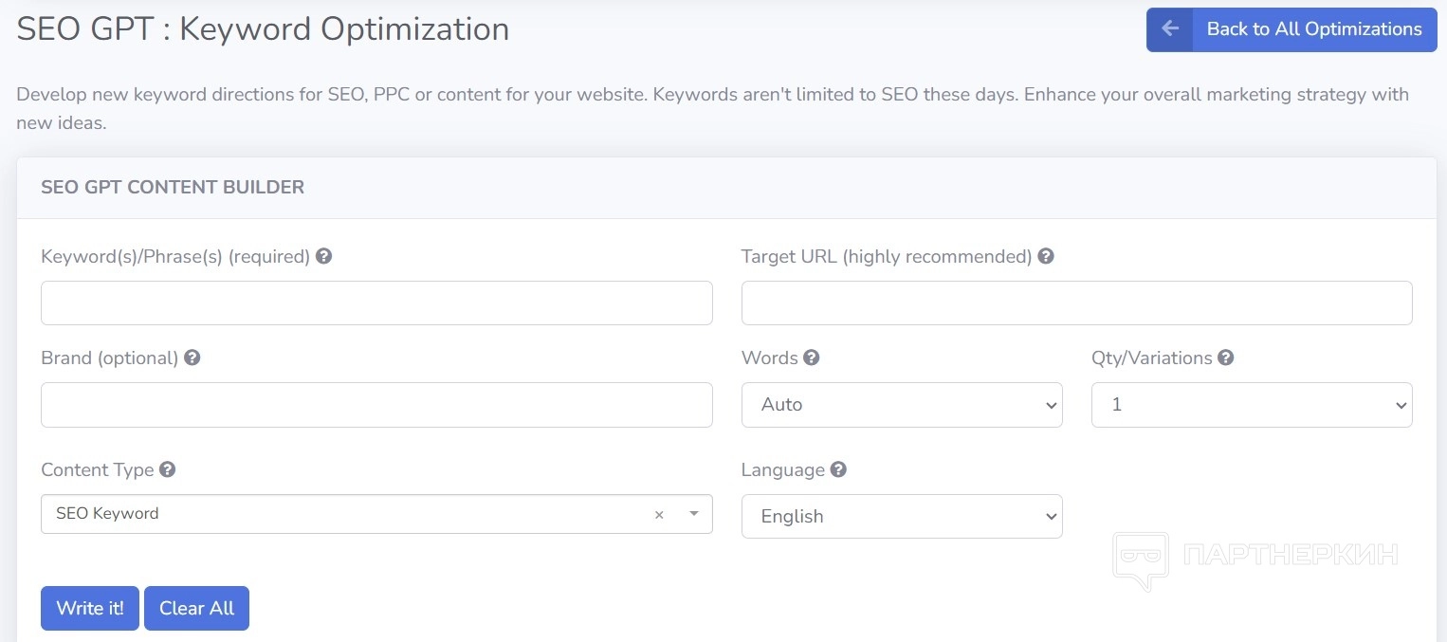Go Back to All Optimizations
Viewport: 1447px width, 642px height.
1313,29
